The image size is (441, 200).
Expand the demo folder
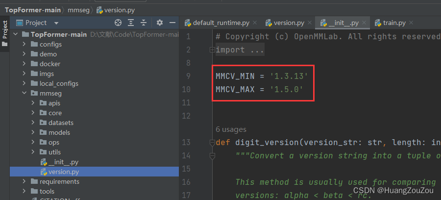click(24, 54)
